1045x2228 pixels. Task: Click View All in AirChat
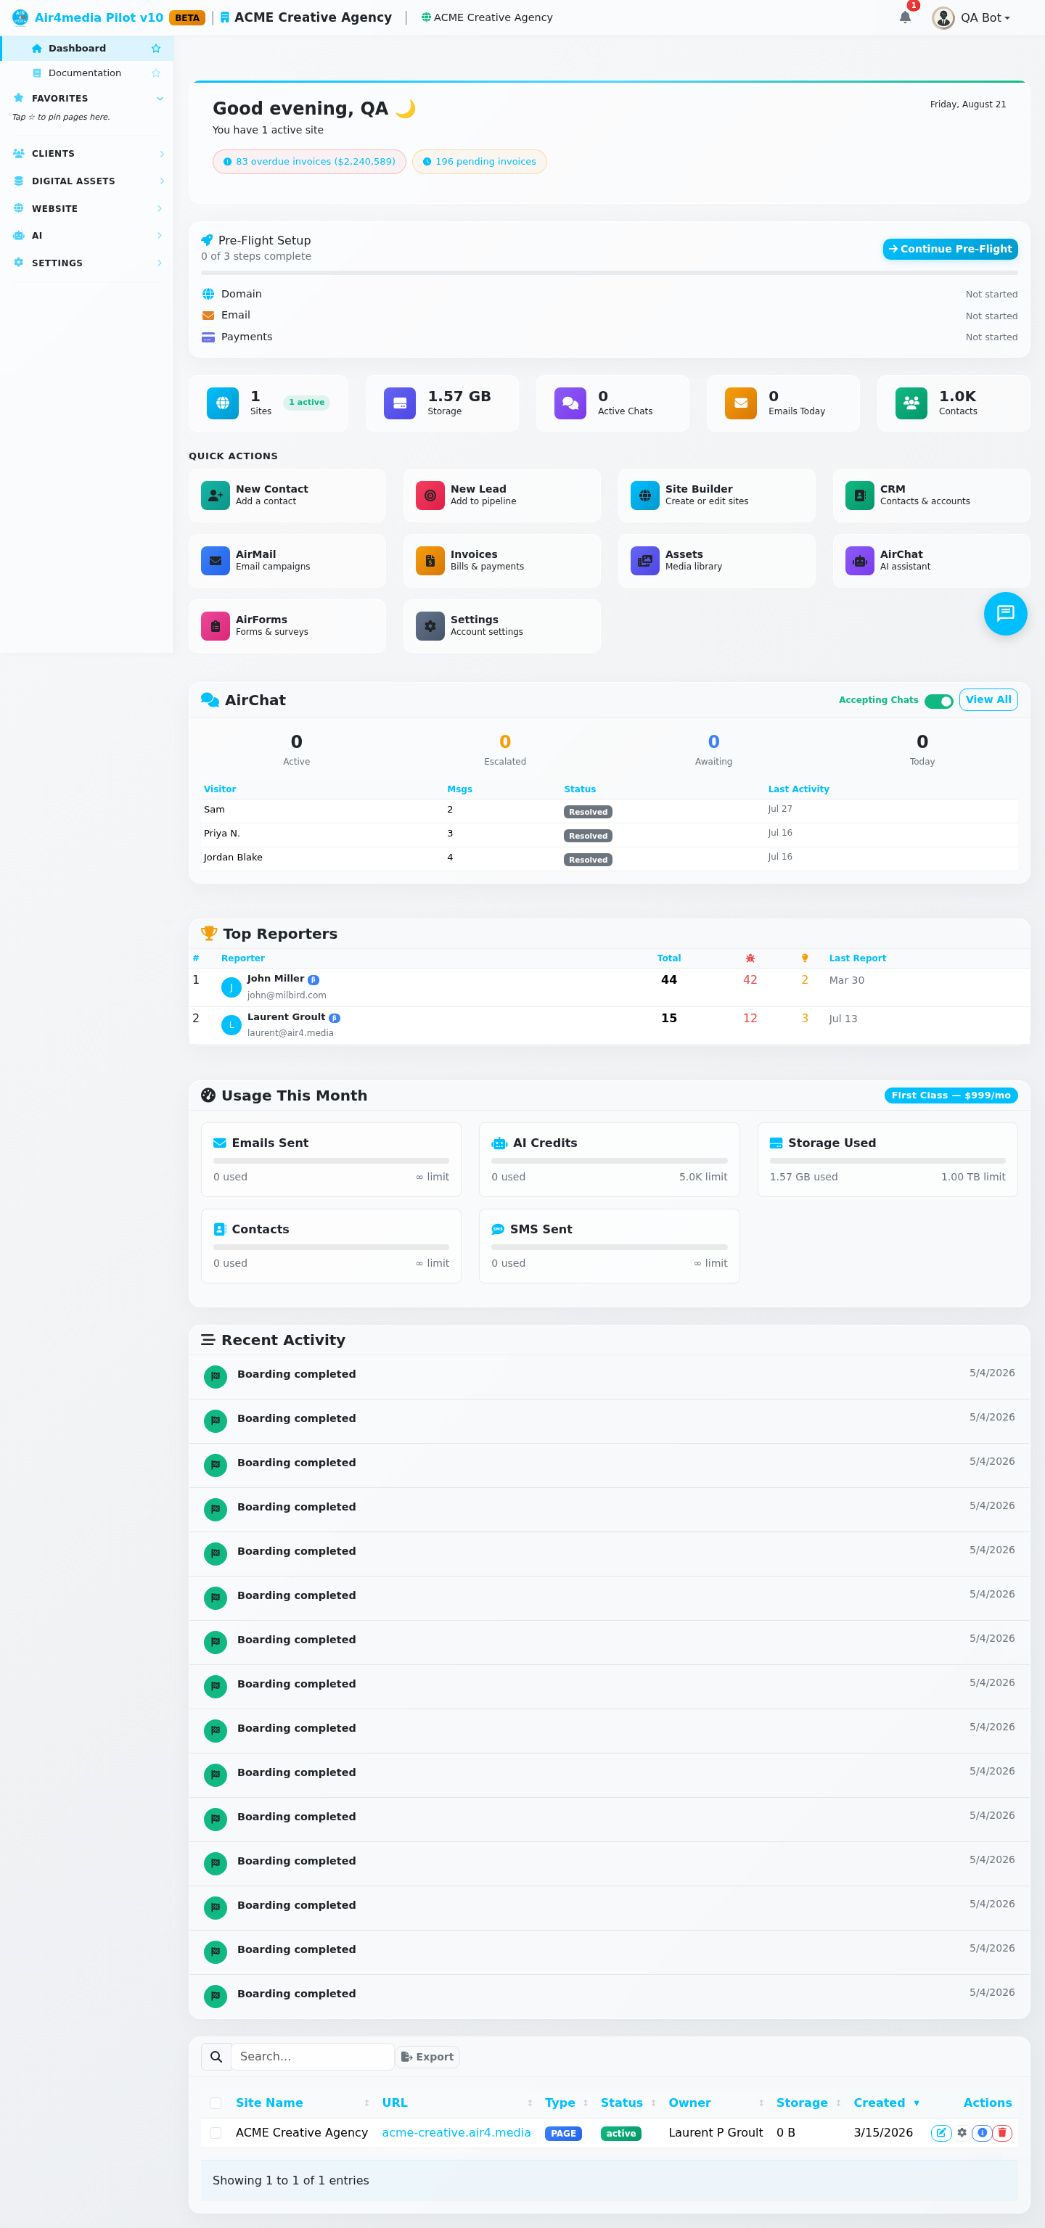(988, 699)
